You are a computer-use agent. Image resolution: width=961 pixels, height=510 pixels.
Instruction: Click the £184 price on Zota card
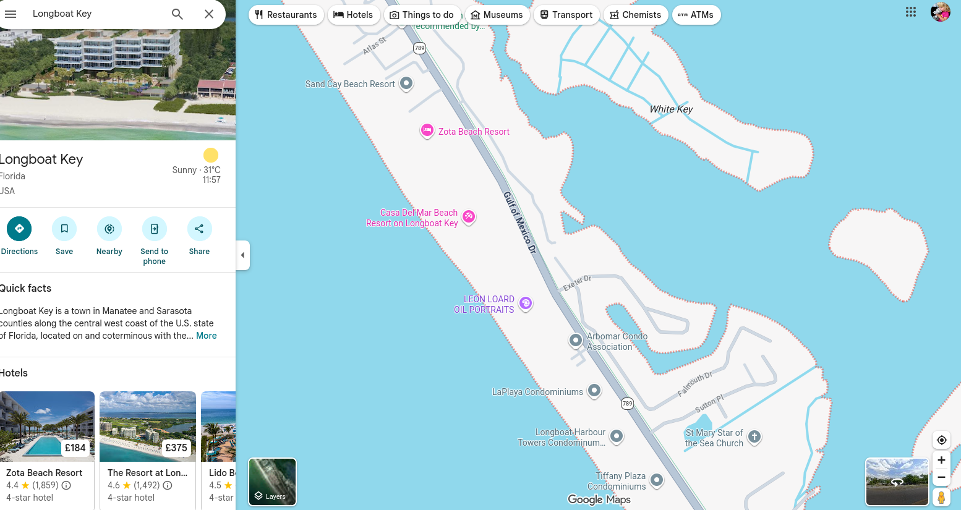pyautogui.click(x=75, y=448)
